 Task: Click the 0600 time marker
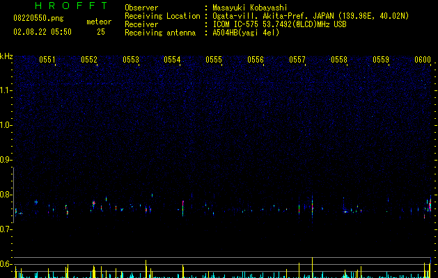click(x=423, y=60)
